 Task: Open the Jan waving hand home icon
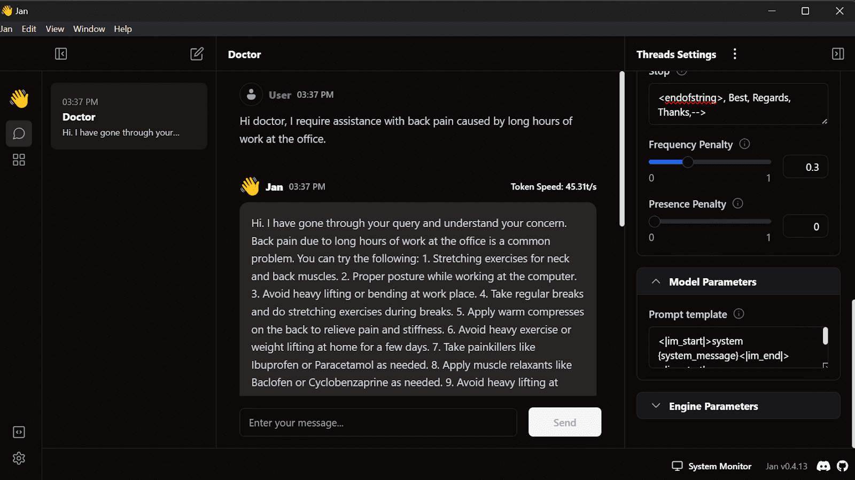point(19,99)
